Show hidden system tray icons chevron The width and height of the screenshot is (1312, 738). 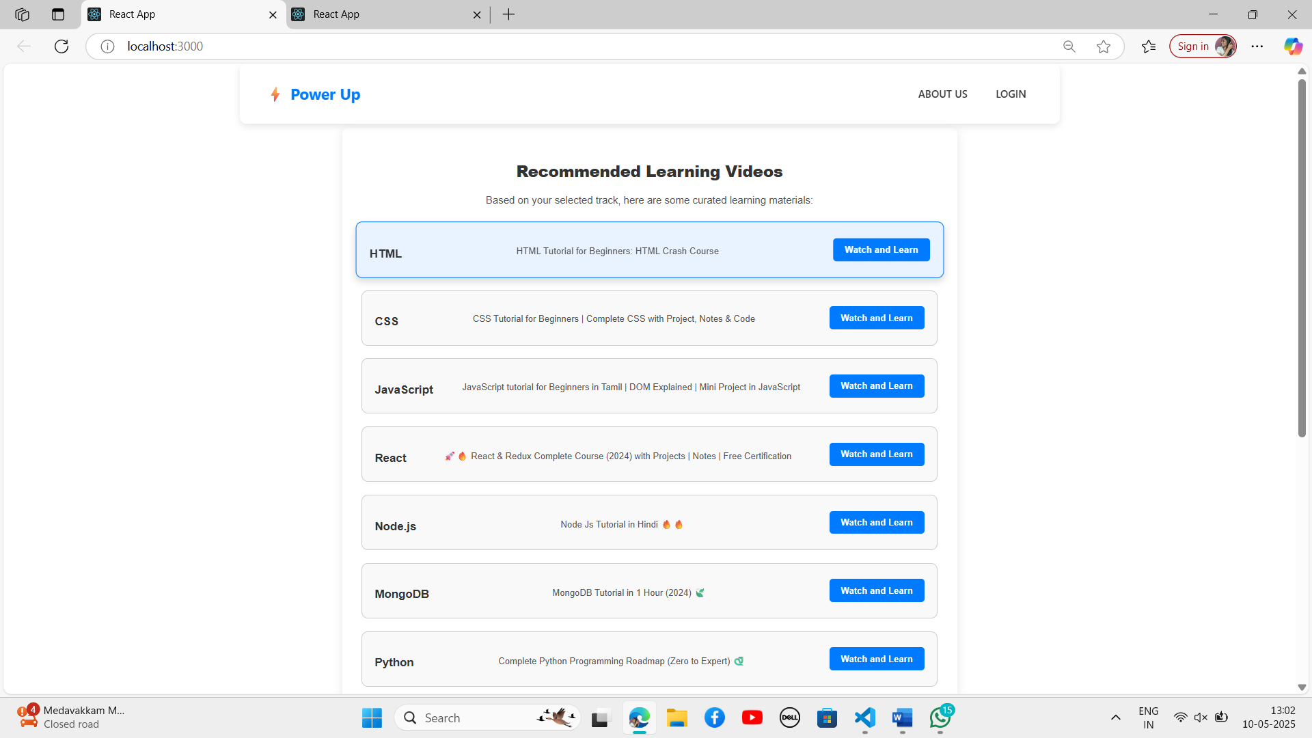1116,717
